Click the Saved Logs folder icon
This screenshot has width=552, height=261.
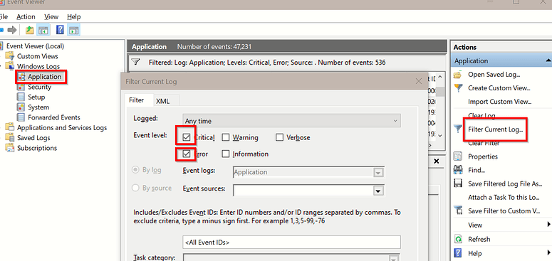tap(10, 138)
